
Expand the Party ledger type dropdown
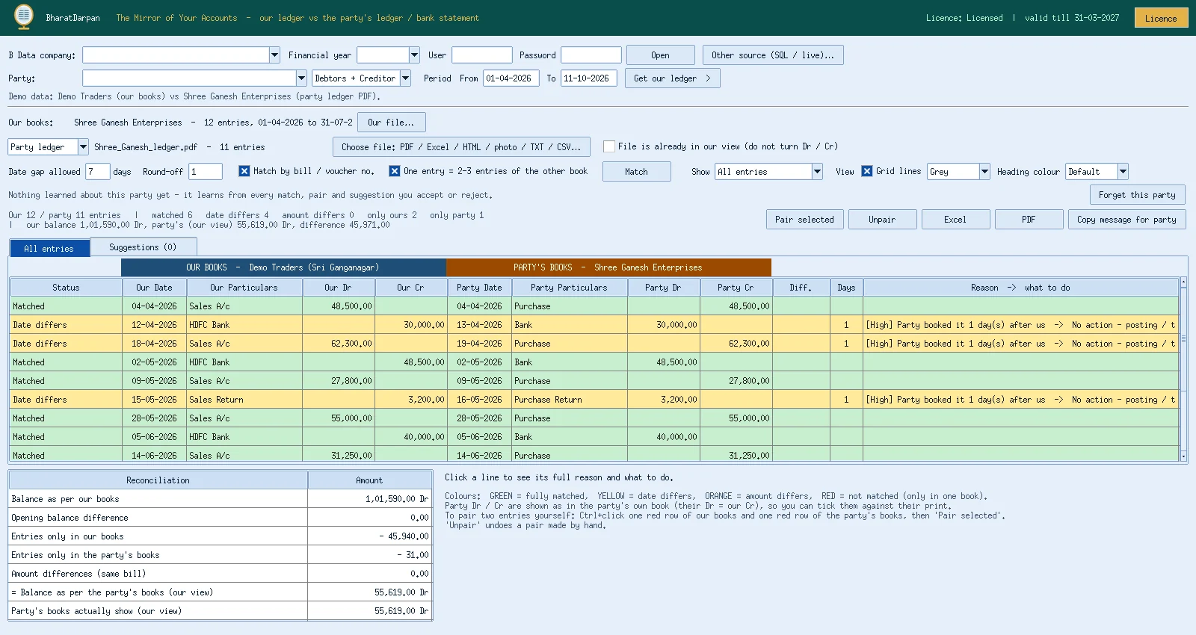click(83, 147)
